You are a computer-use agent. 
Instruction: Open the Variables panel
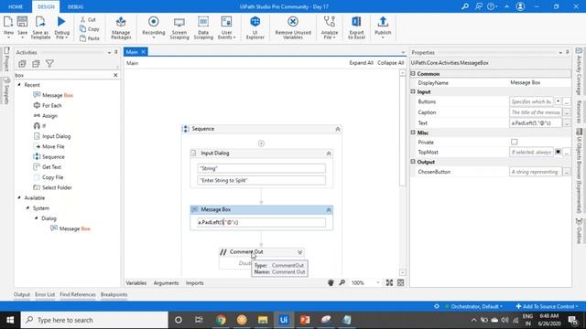click(136, 282)
